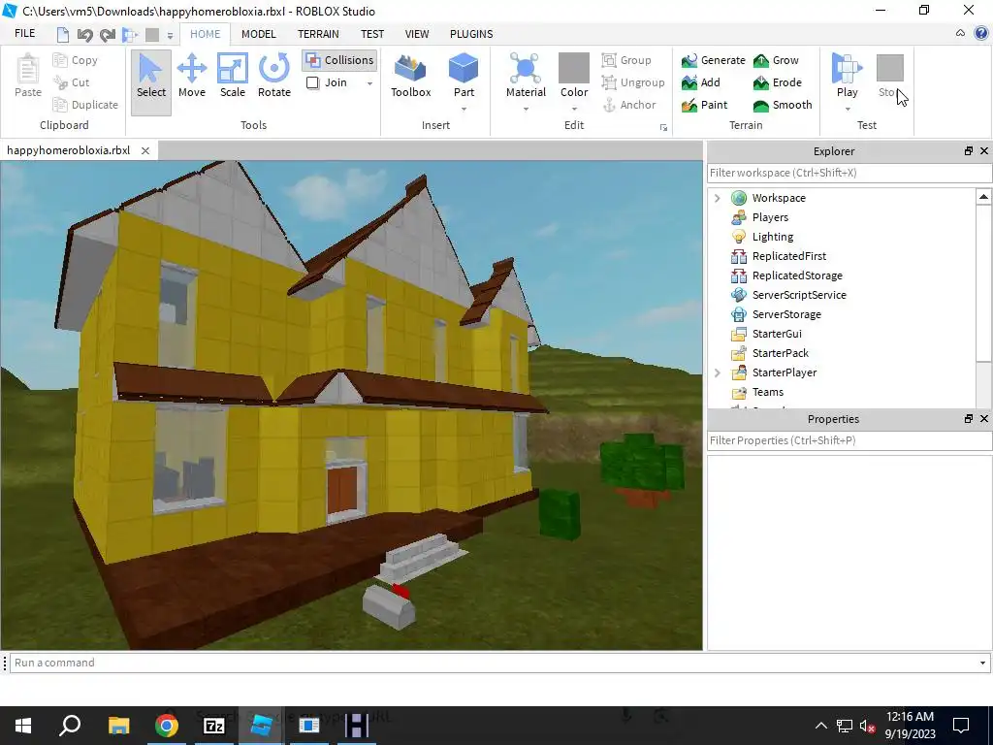Open the command bar history dropdown

tap(982, 664)
